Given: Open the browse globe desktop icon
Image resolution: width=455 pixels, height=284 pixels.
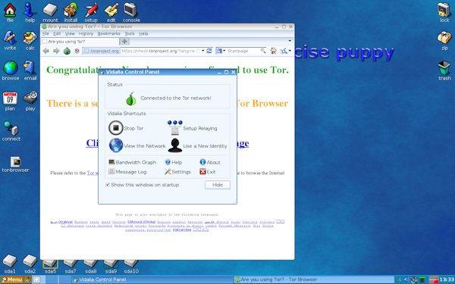Looking at the screenshot, I should (11, 70).
